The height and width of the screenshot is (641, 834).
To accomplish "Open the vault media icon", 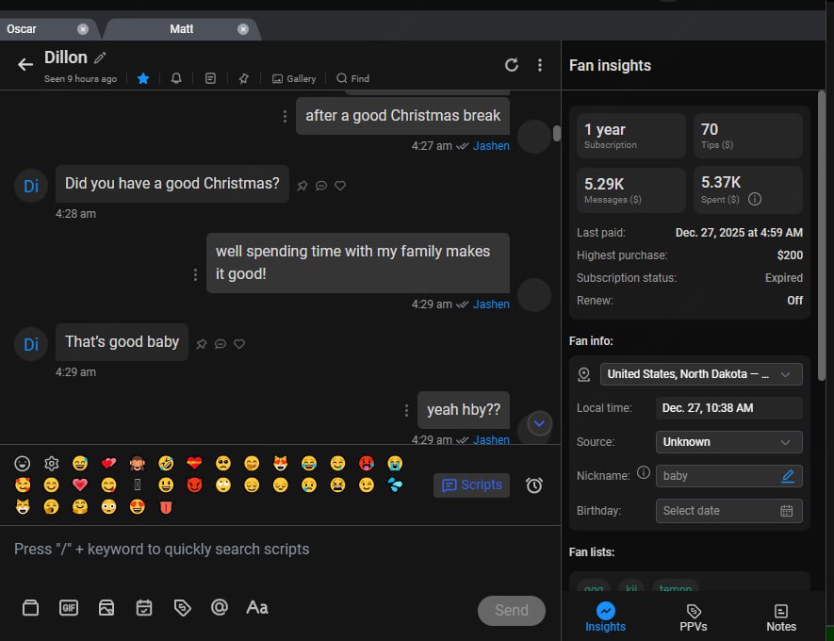I will click(x=30, y=607).
